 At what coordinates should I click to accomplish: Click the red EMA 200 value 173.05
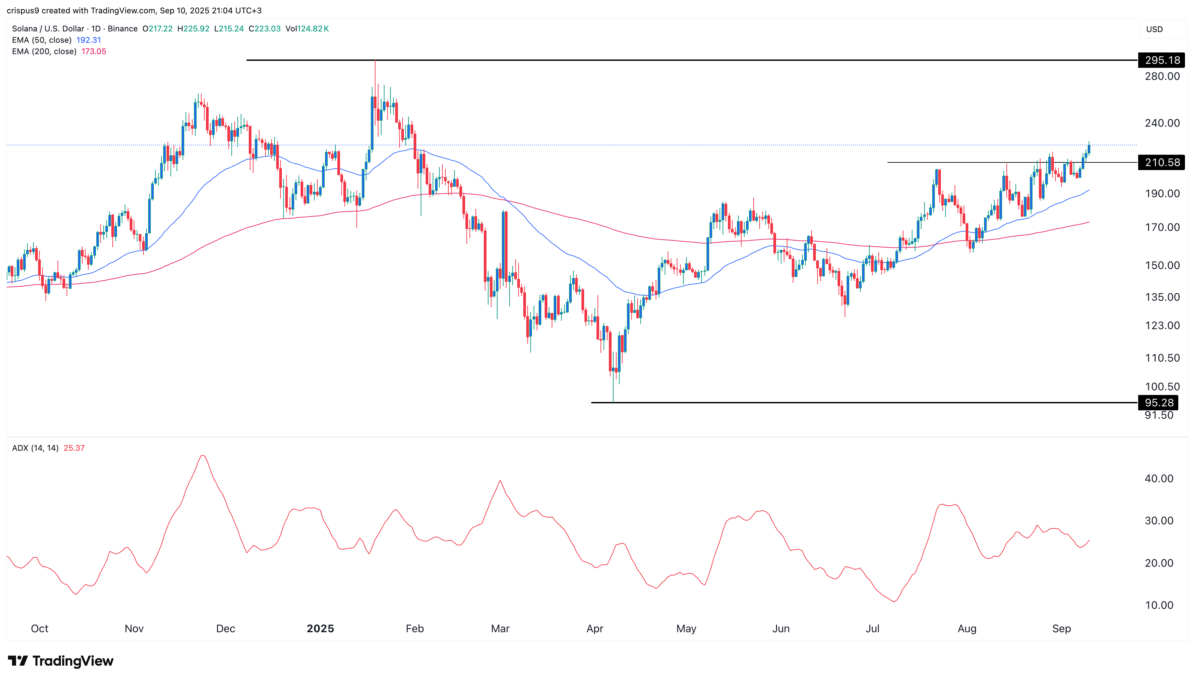[94, 51]
